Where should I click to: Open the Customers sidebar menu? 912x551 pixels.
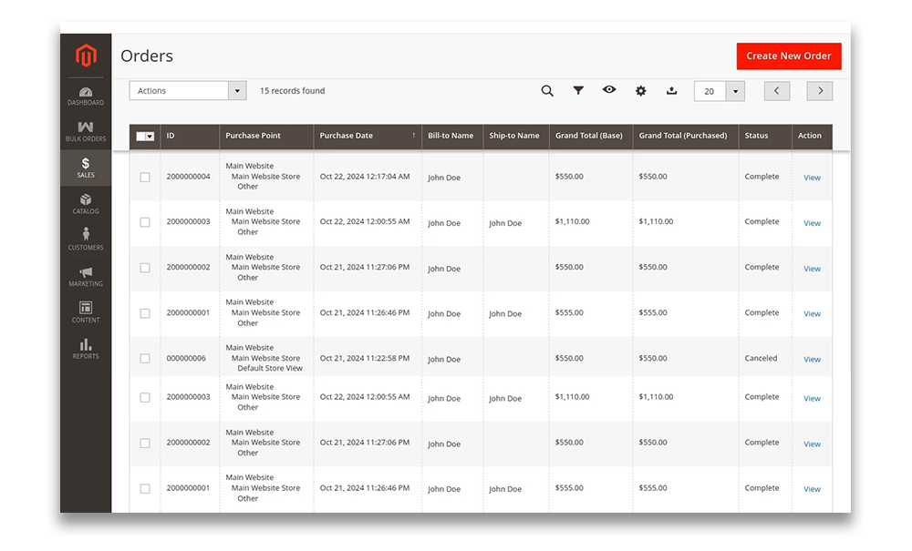point(86,240)
